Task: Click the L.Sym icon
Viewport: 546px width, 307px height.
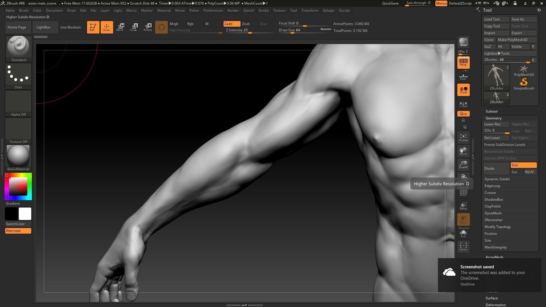Action: (463, 104)
